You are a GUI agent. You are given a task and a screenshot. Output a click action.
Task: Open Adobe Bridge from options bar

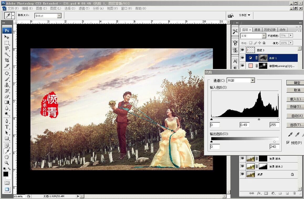231,15
